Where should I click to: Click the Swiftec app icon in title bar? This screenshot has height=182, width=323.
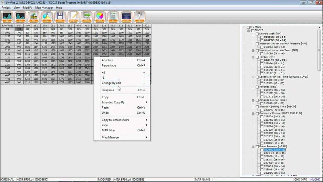coord(3,3)
